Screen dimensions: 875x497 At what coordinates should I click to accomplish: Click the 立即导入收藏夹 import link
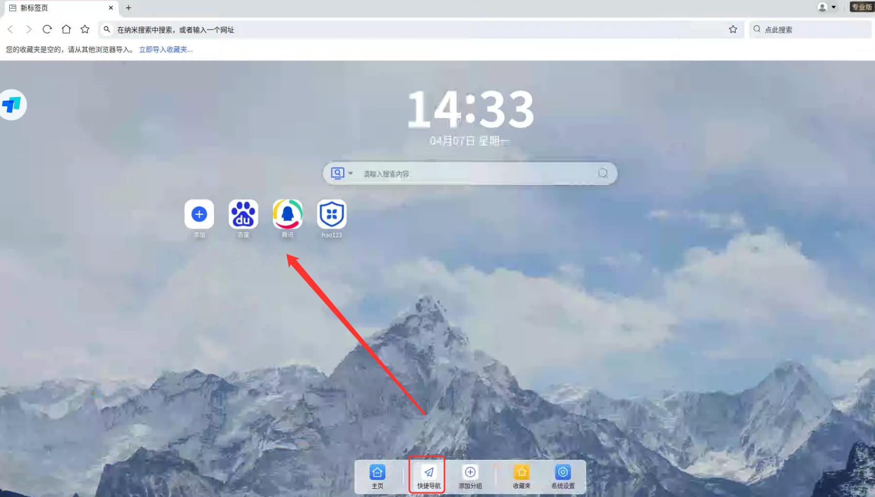pos(165,50)
